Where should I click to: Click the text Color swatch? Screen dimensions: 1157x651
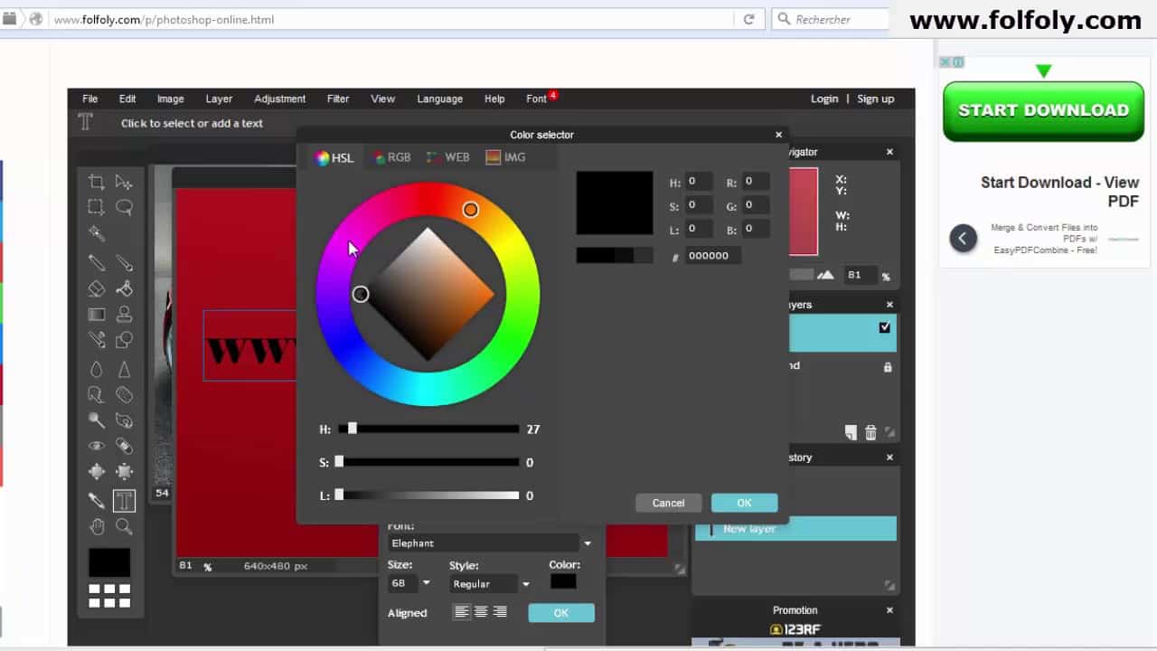563,582
